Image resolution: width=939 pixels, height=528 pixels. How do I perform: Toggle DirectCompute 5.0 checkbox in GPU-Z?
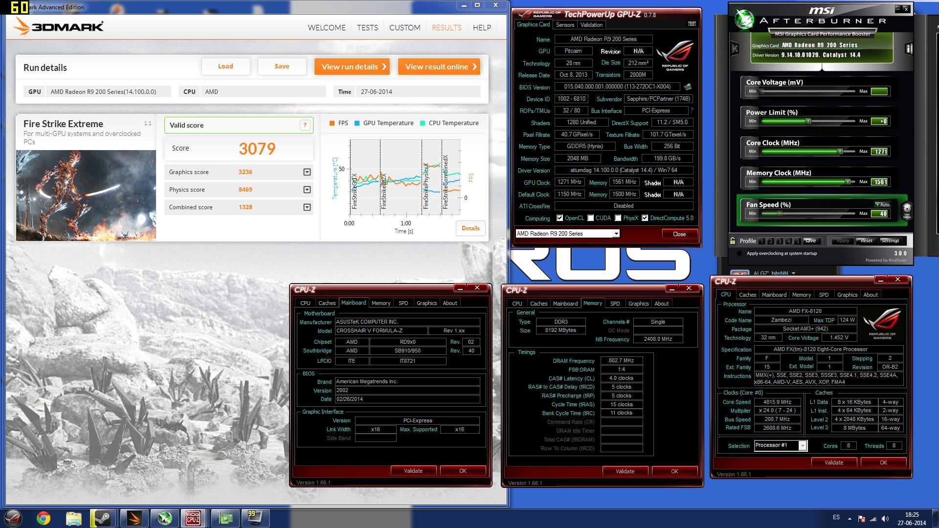click(x=645, y=218)
